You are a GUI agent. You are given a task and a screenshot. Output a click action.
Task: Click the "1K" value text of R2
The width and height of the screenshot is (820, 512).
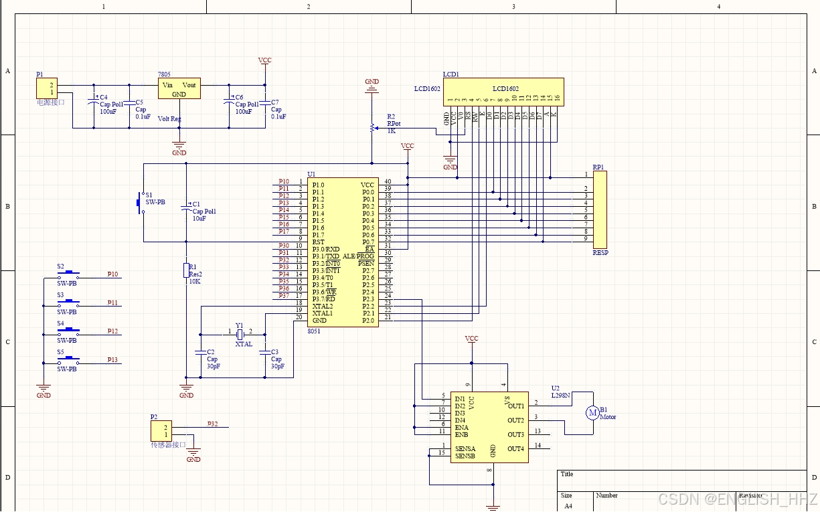[x=392, y=131]
